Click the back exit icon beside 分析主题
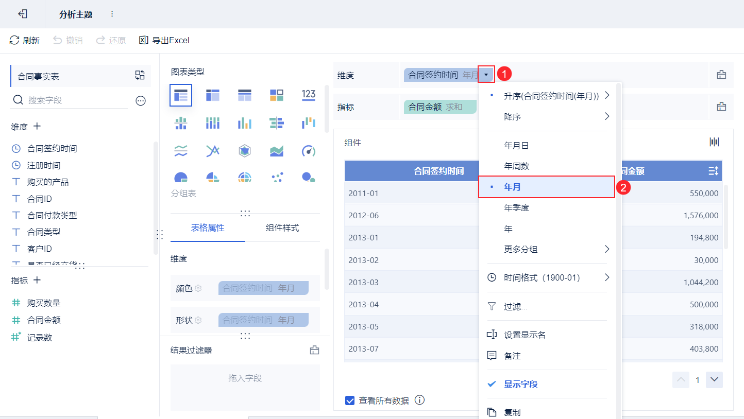The height and width of the screenshot is (419, 744). pyautogui.click(x=22, y=14)
